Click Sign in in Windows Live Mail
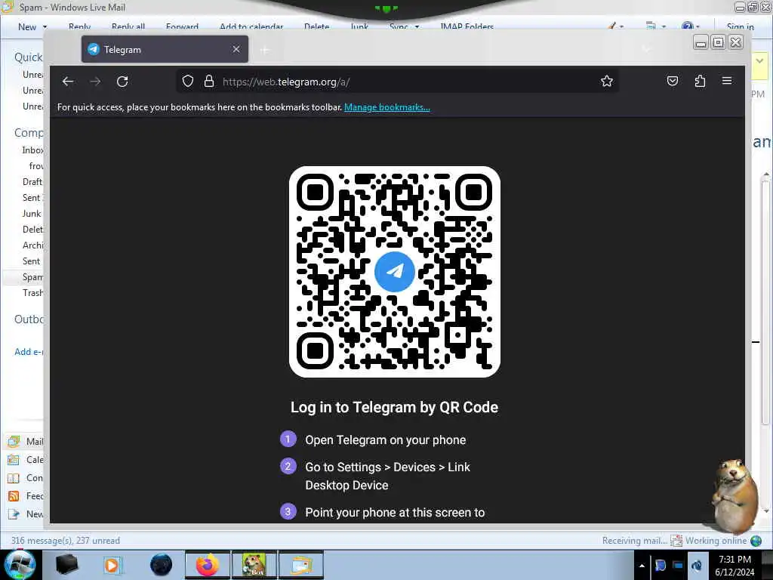Image resolution: width=773 pixels, height=580 pixels. (x=740, y=26)
